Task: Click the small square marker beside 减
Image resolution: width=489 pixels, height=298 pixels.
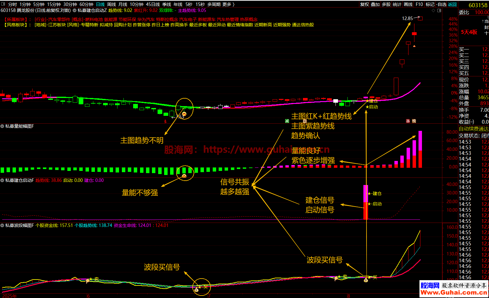Action: coord(304,121)
